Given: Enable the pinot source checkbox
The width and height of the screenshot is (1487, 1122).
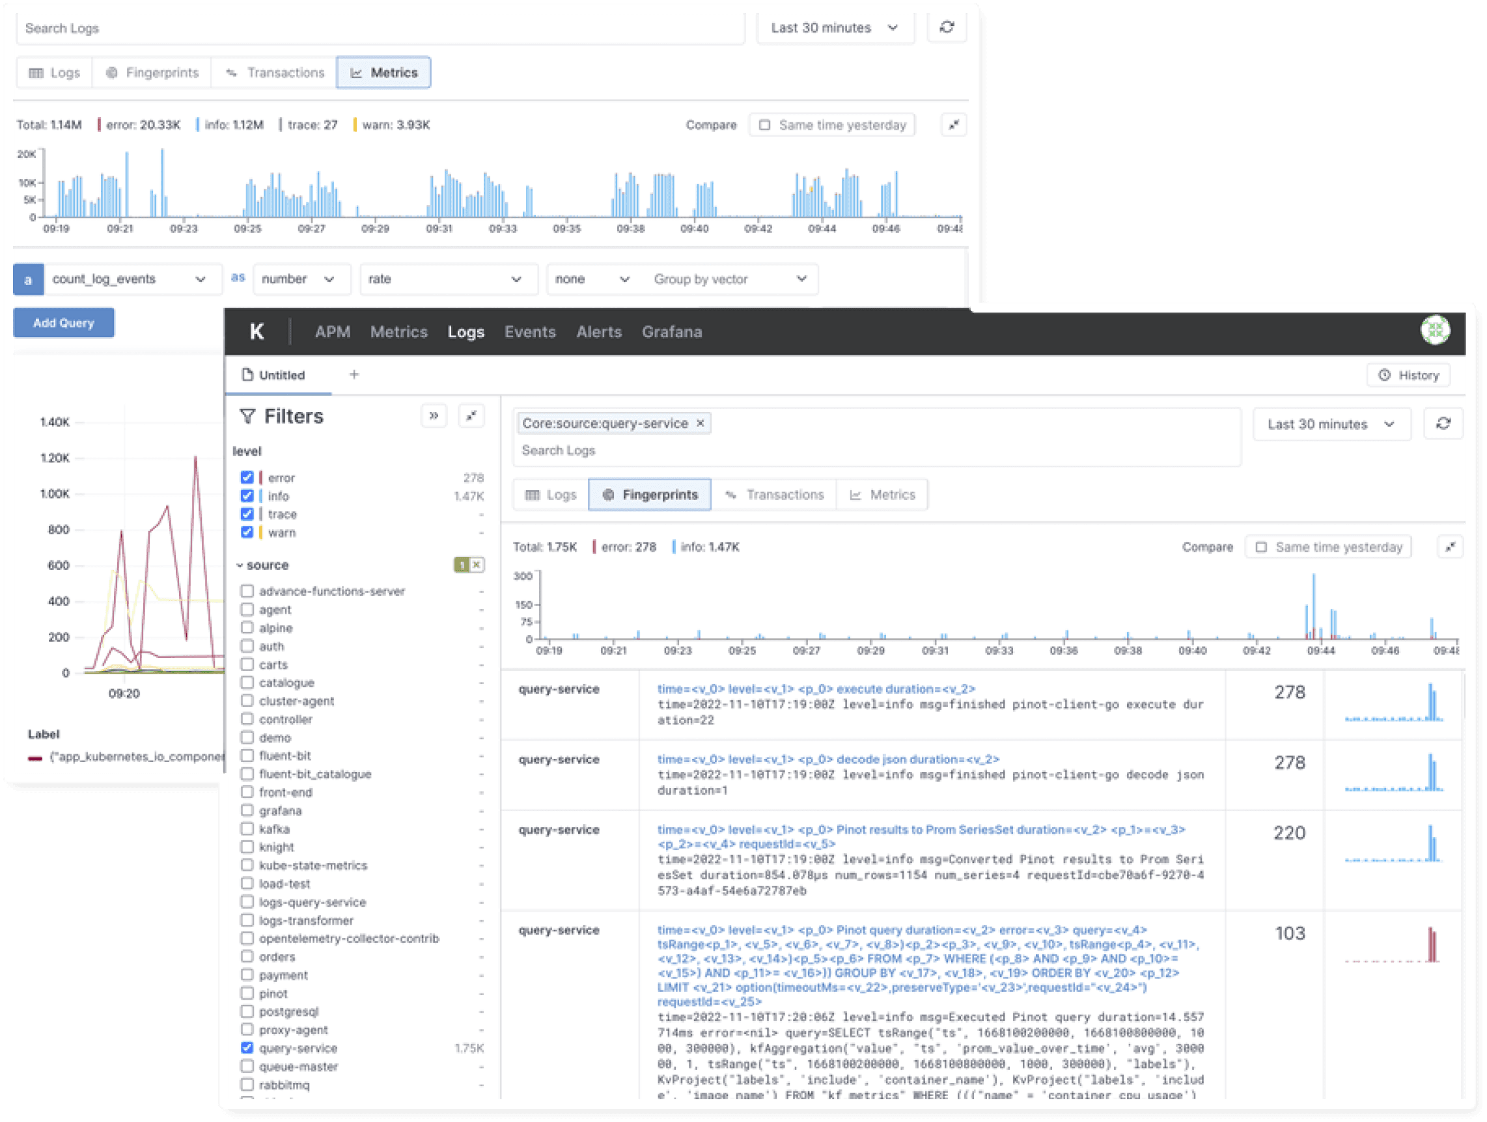Looking at the screenshot, I should coord(247,993).
